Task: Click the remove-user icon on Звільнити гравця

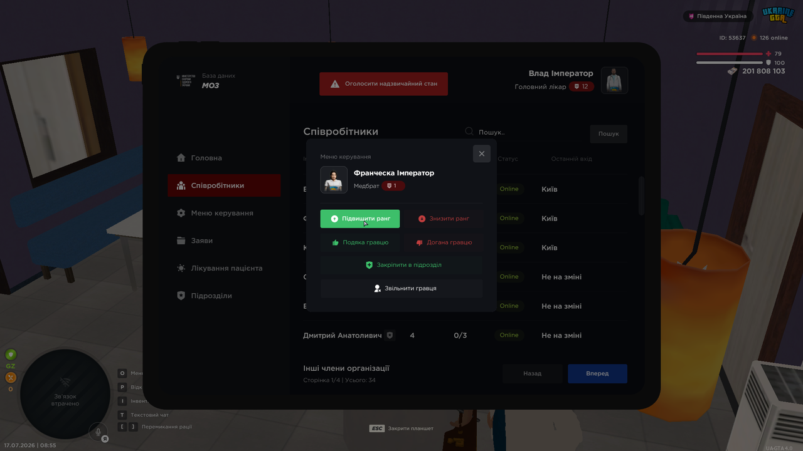Action: click(378, 288)
